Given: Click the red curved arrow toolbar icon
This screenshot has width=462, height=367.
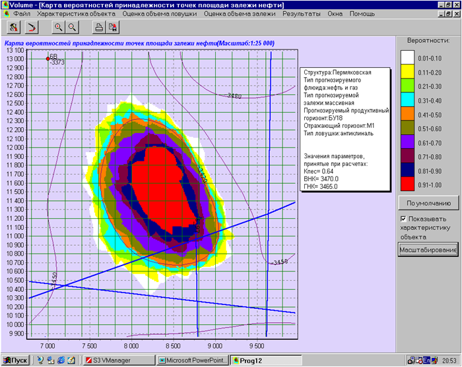Looking at the screenshot, I should click(31, 27).
